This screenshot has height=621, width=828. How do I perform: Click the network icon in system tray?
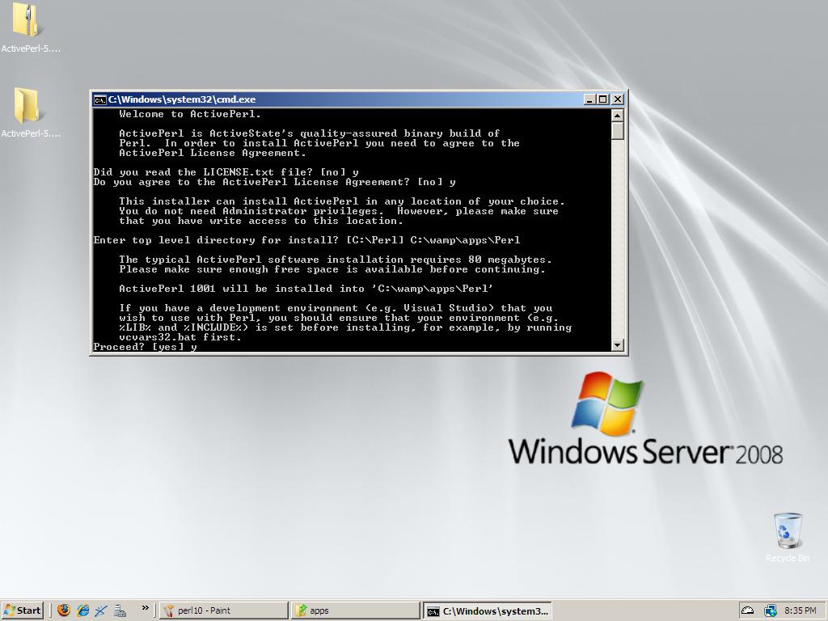[770, 610]
